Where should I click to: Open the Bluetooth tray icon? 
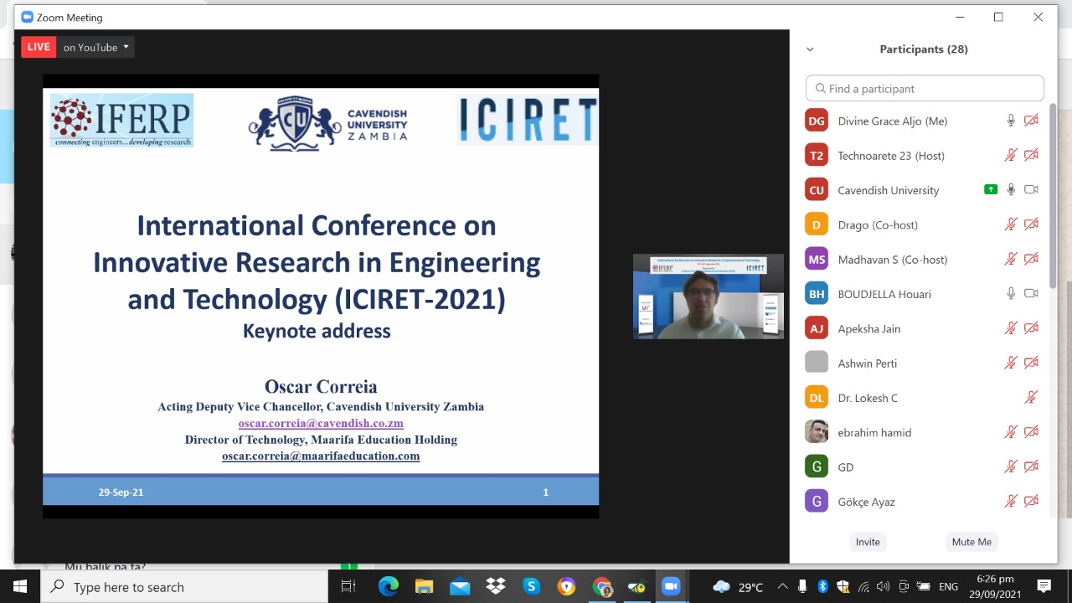[x=822, y=587]
